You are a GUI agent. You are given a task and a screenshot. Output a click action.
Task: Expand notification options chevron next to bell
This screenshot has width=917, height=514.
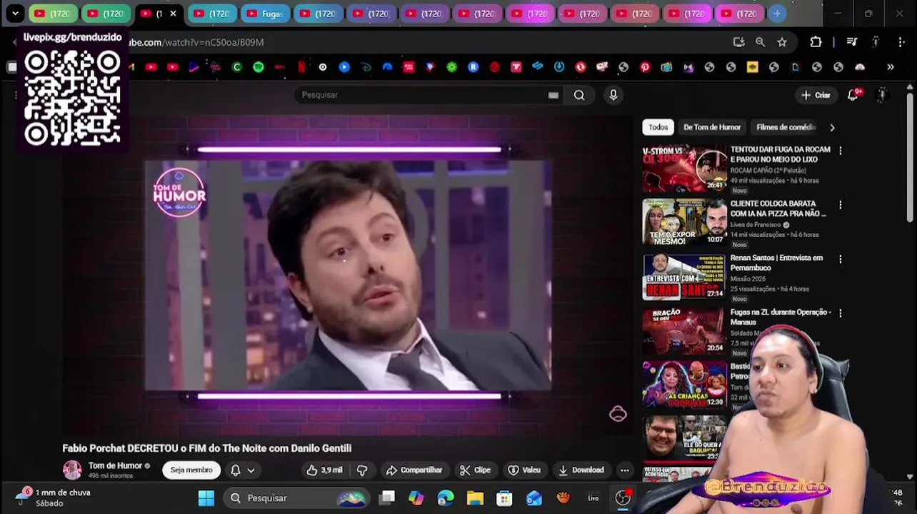(x=251, y=470)
